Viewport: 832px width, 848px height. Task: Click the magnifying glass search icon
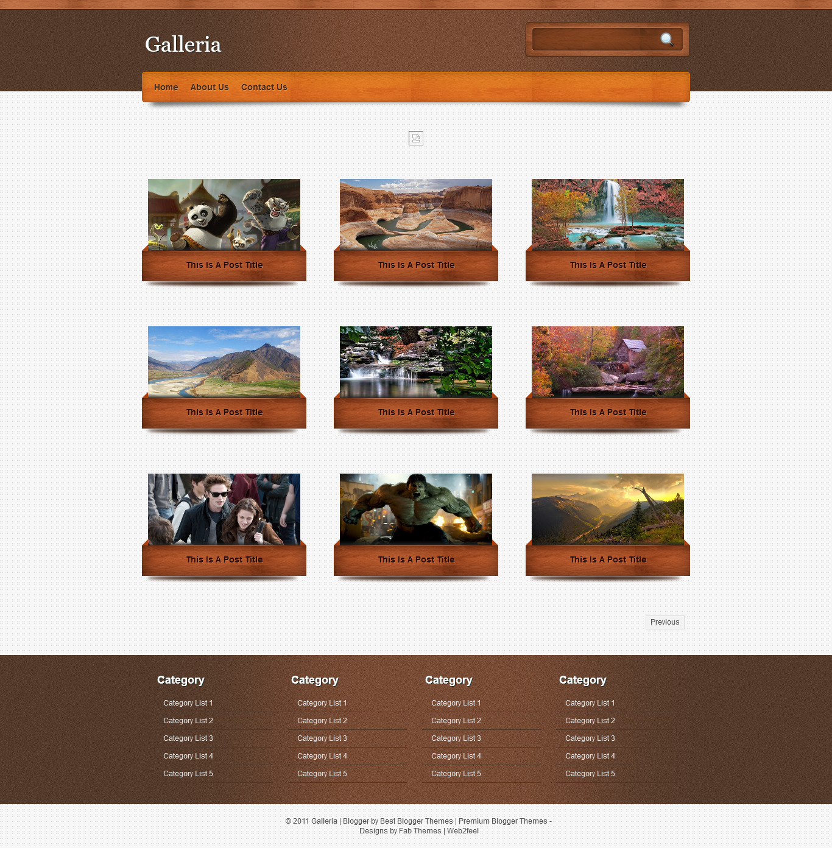pos(667,40)
